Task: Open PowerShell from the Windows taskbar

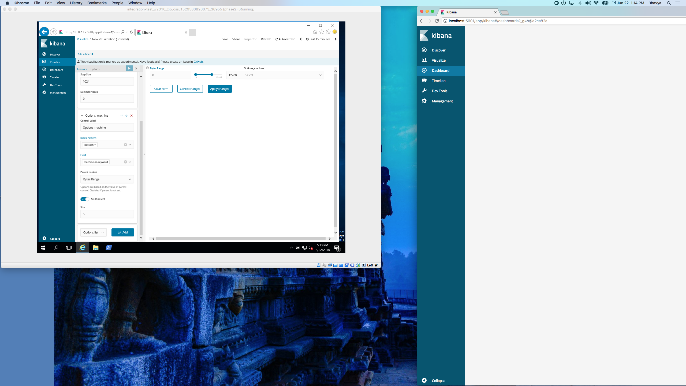Action: [109, 248]
